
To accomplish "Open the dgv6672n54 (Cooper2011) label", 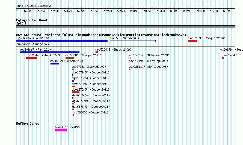I will [x=91, y=72].
